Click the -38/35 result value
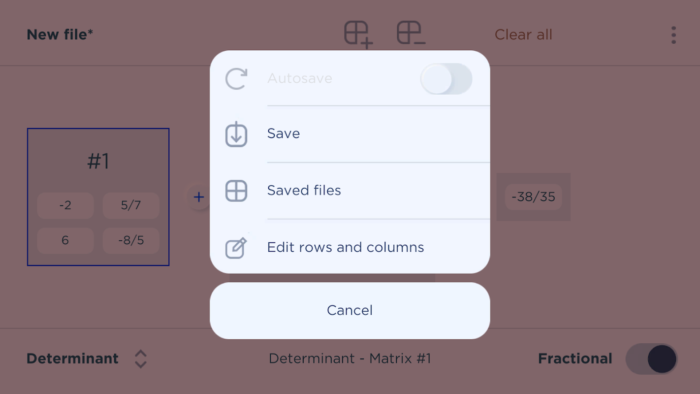 [533, 197]
